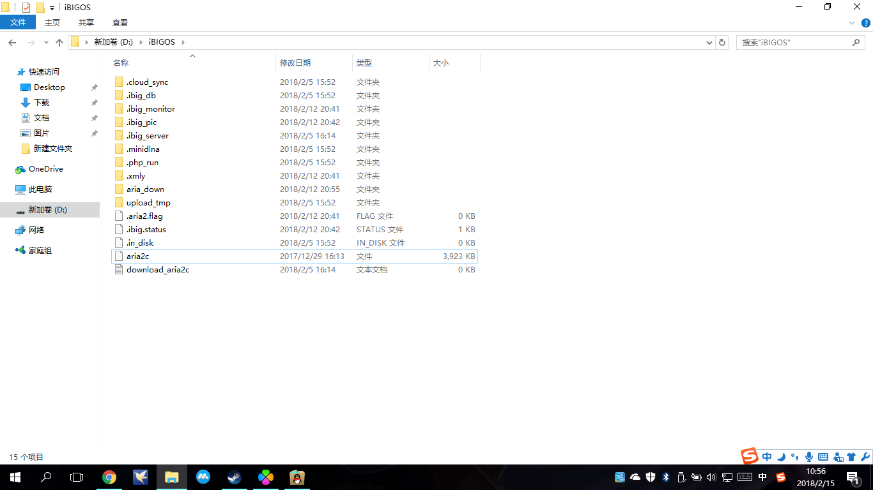The width and height of the screenshot is (873, 490).
Task: Open the 文件 menu
Action: (18, 22)
